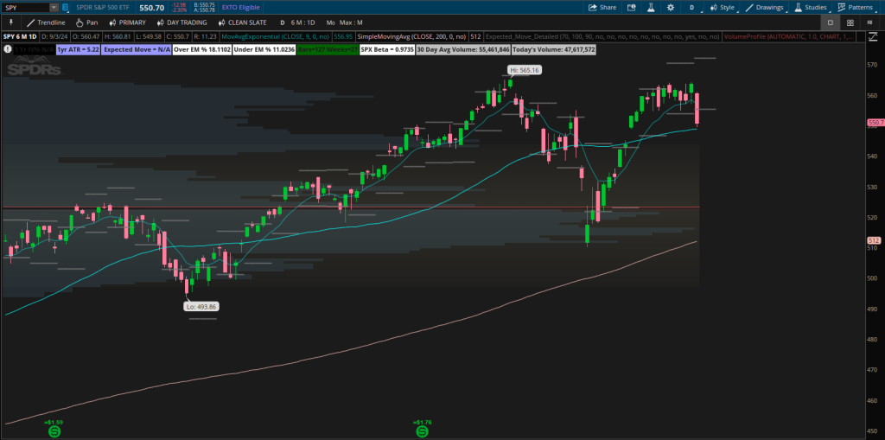Click the 1yr ATR = 5.22 label
The width and height of the screenshot is (885, 440).
tap(79, 49)
